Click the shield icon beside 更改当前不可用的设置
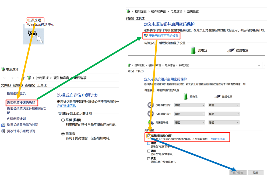 146,36
